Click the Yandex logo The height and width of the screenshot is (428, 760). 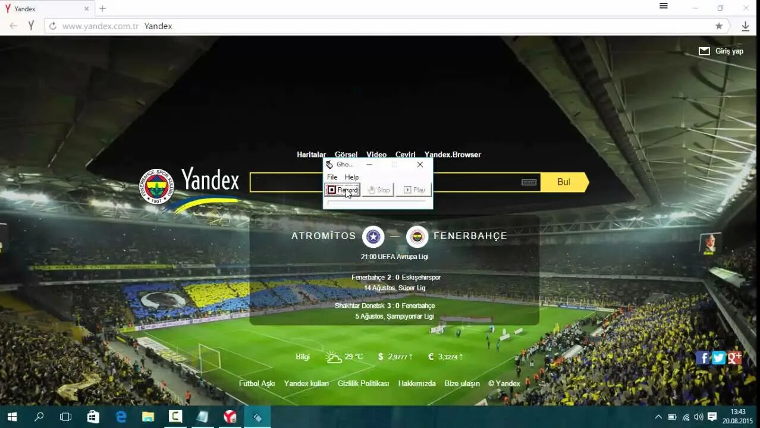pos(210,180)
